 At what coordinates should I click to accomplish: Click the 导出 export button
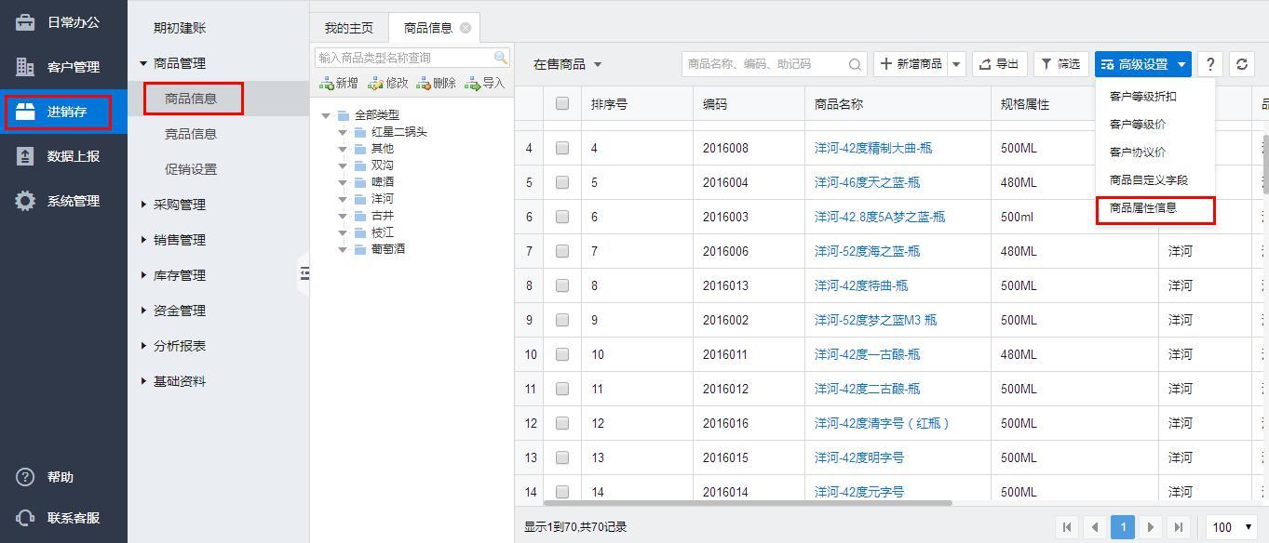999,64
